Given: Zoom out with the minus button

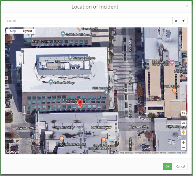Looking at the screenshot, I should (183, 148).
